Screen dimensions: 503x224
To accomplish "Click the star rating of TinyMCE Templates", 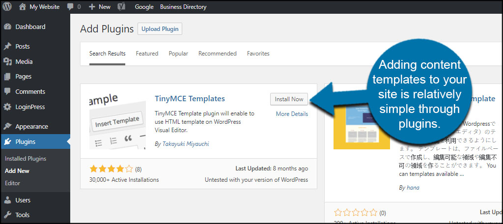I will tap(112, 169).
